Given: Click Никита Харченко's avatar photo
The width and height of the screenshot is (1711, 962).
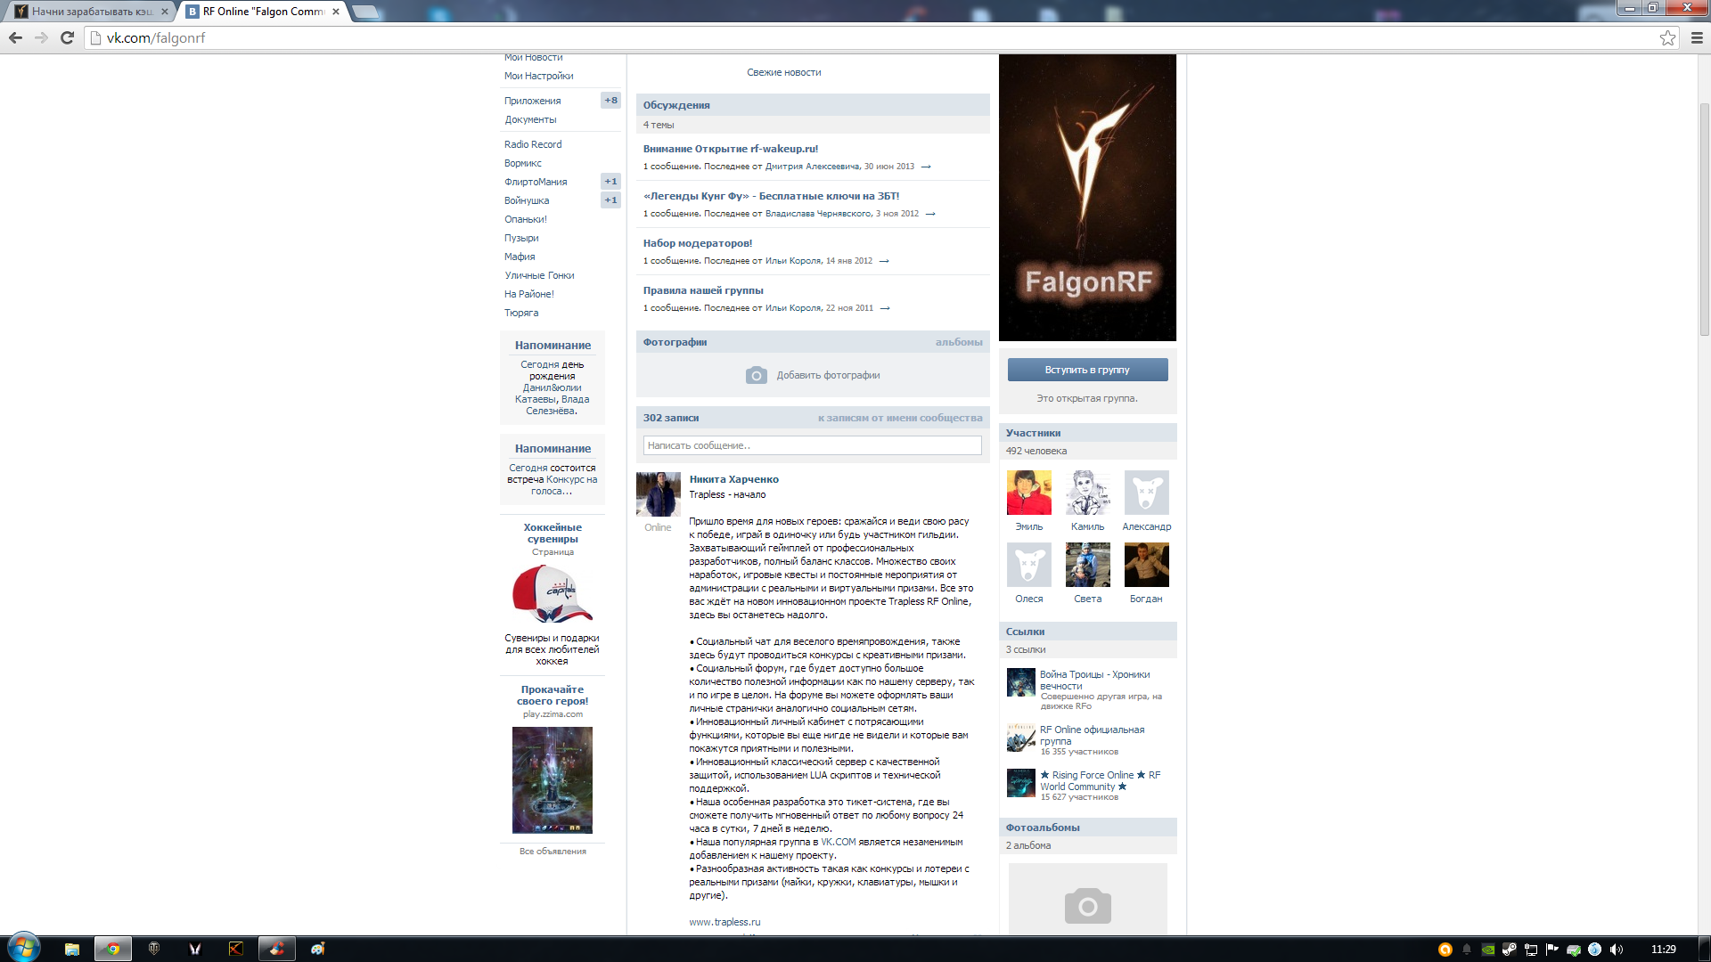Looking at the screenshot, I should [x=658, y=494].
